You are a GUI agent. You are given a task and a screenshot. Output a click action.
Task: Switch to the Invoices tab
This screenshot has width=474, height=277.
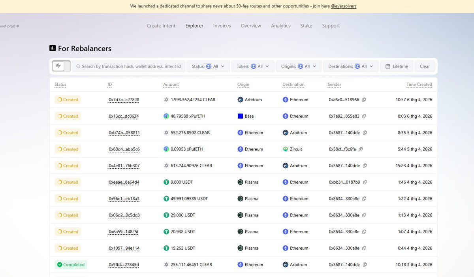tap(222, 26)
